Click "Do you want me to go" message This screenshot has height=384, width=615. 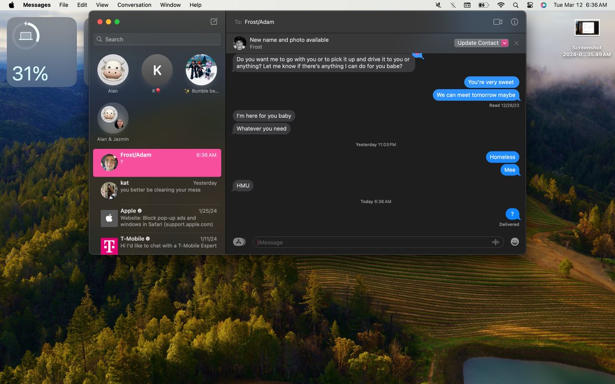(x=323, y=62)
